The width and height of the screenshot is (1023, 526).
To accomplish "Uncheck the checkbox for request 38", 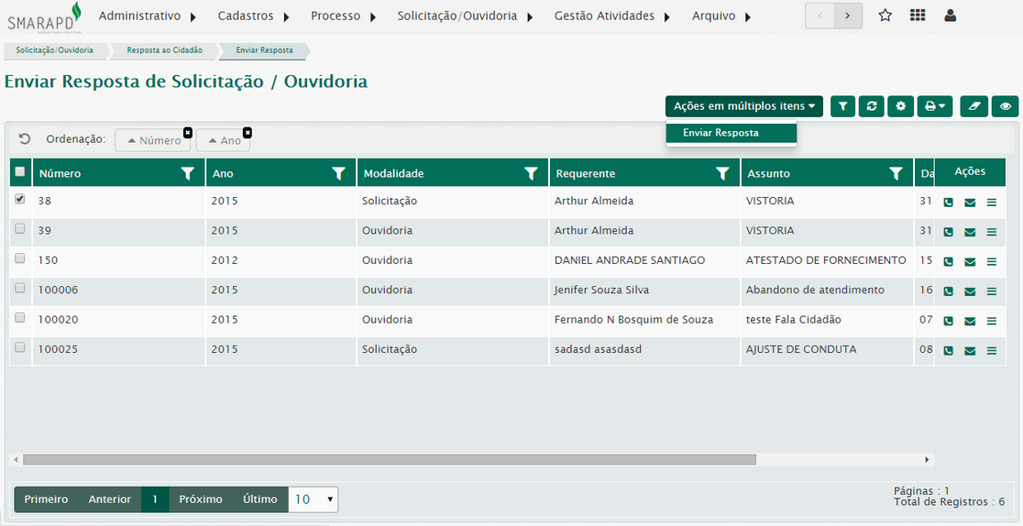I will pyautogui.click(x=20, y=200).
